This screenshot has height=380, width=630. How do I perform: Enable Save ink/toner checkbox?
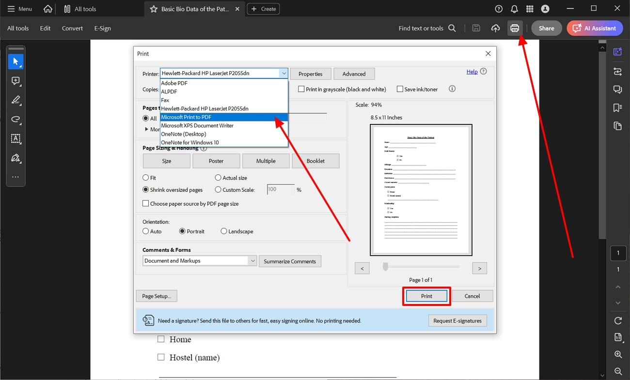pyautogui.click(x=400, y=89)
